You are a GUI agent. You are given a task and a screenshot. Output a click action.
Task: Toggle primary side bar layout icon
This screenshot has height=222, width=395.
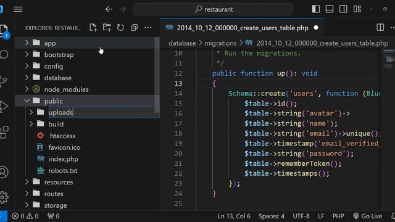tap(315, 9)
